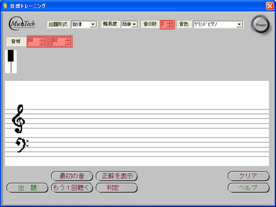Click the 判定 button
276x207 pixels.
[x=116, y=188]
